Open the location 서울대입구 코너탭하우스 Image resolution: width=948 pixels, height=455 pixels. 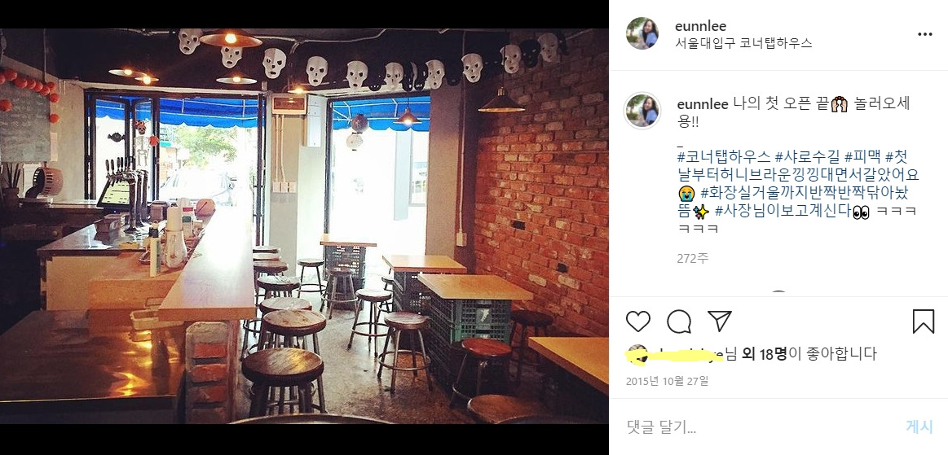click(x=743, y=43)
